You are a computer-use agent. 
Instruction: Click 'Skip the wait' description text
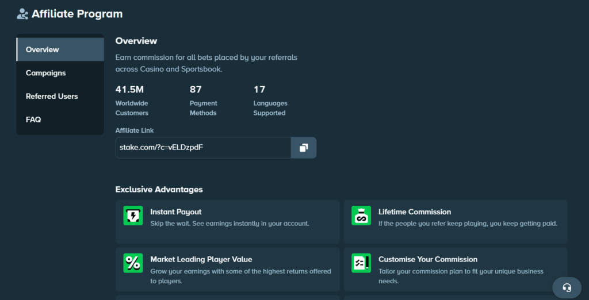coord(230,224)
